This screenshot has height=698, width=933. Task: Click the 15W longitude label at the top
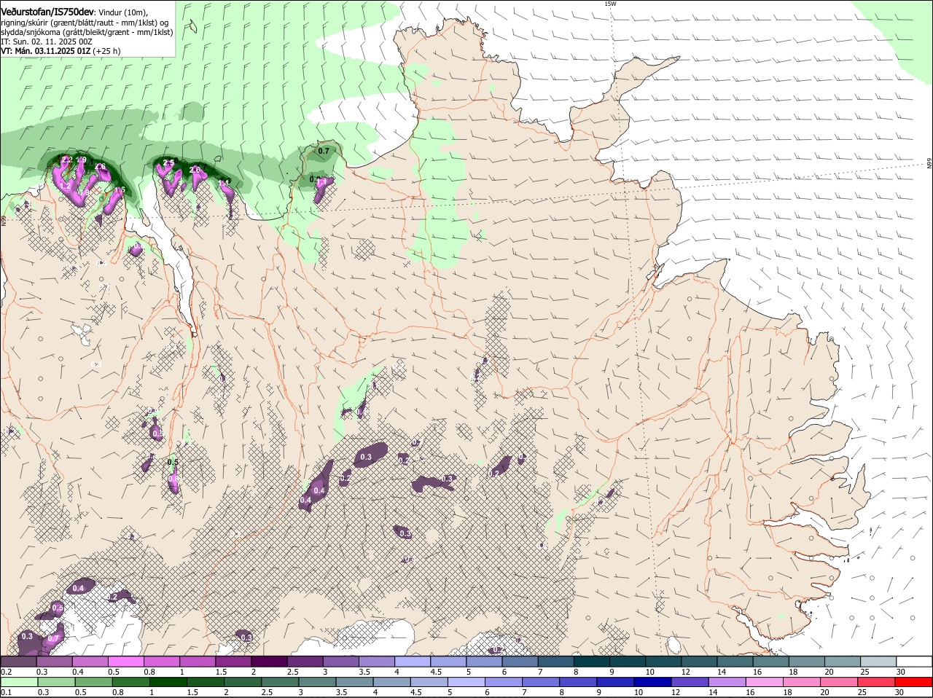click(x=610, y=4)
